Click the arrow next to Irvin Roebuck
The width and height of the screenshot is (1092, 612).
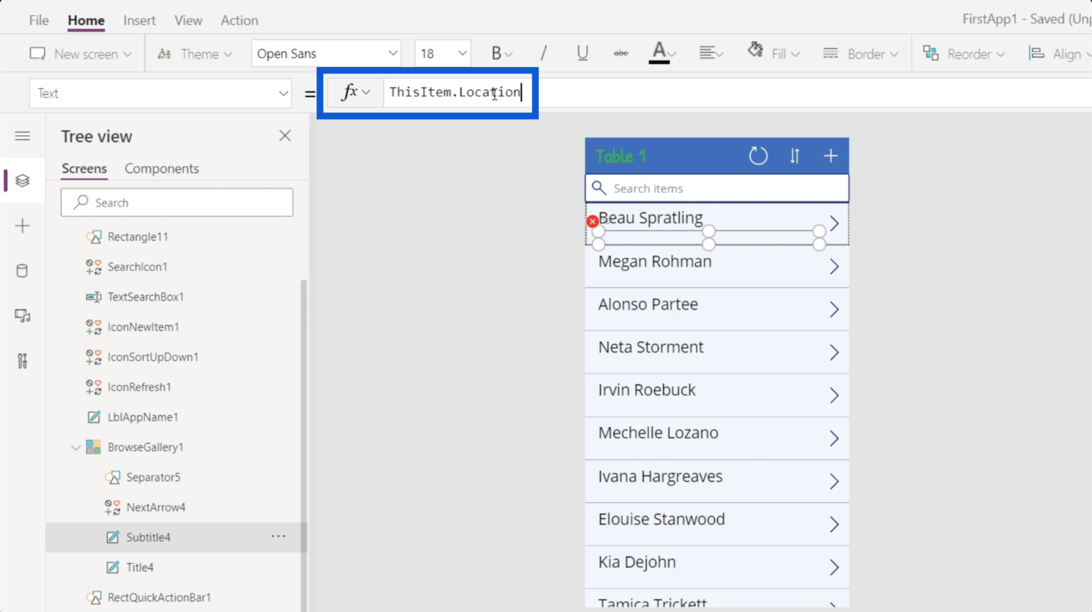click(834, 395)
